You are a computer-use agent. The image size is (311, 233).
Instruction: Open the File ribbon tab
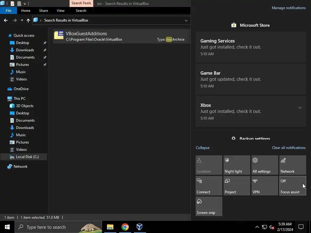tap(9, 11)
